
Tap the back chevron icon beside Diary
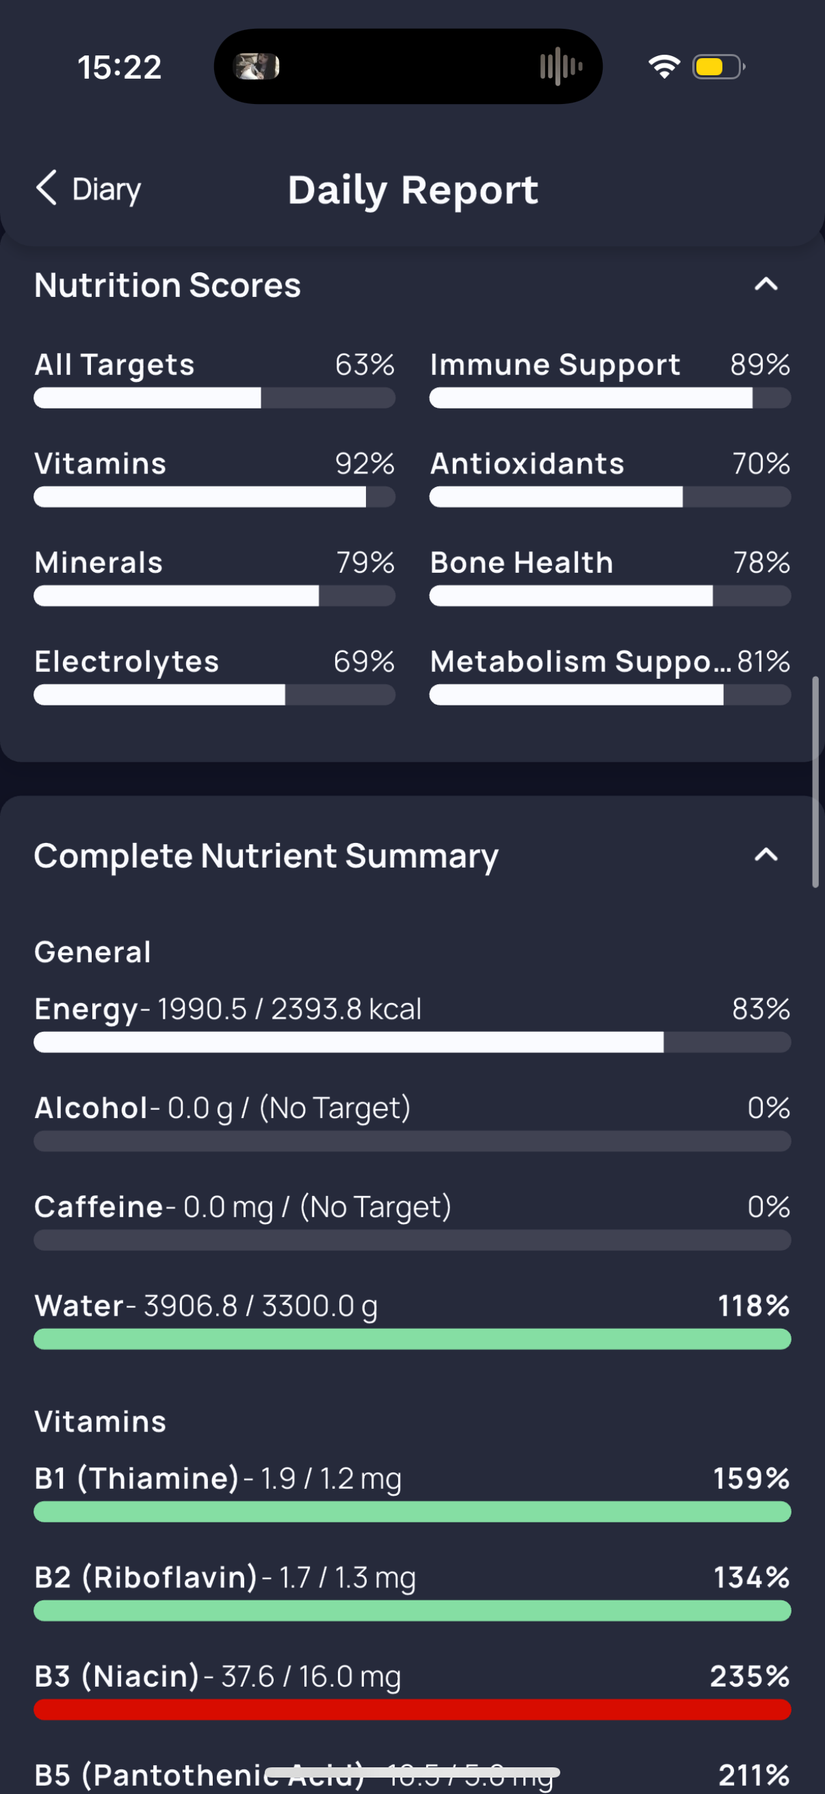point(47,188)
